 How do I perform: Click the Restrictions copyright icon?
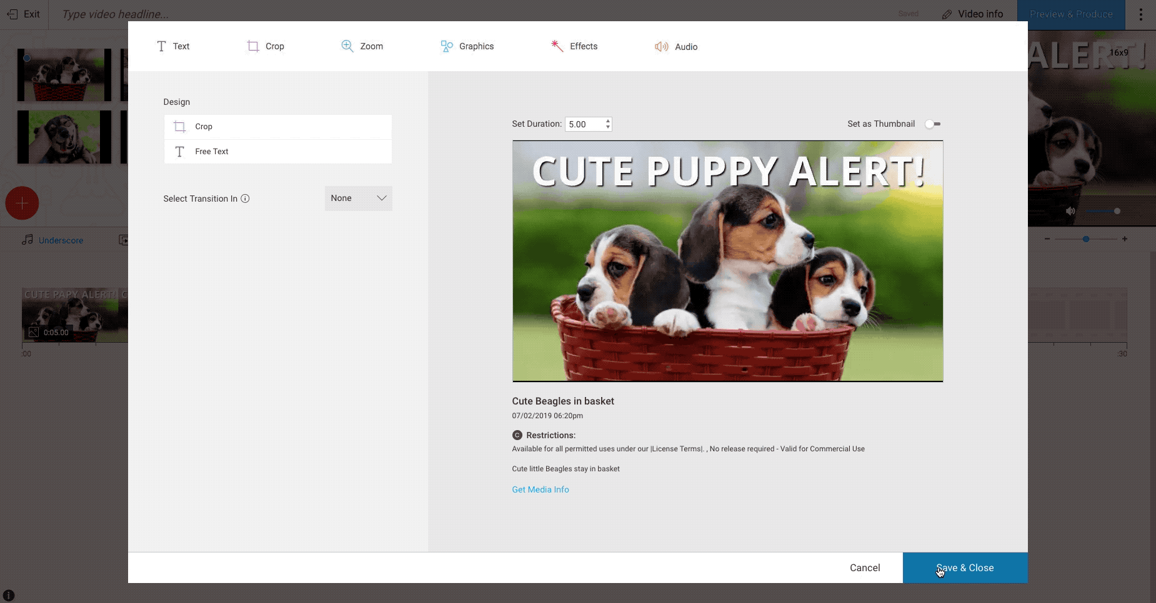click(517, 435)
